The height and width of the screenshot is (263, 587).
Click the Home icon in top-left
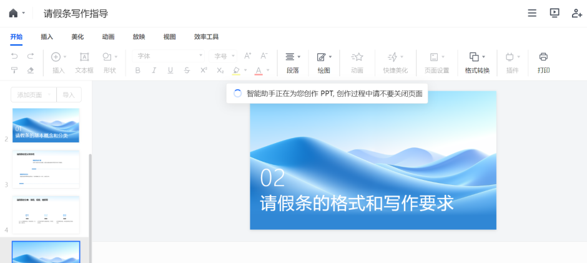[13, 13]
